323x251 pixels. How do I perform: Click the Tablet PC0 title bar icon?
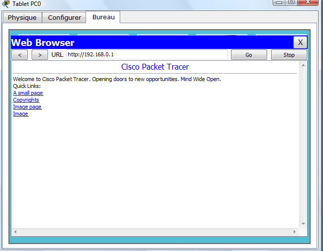pyautogui.click(x=6, y=4)
